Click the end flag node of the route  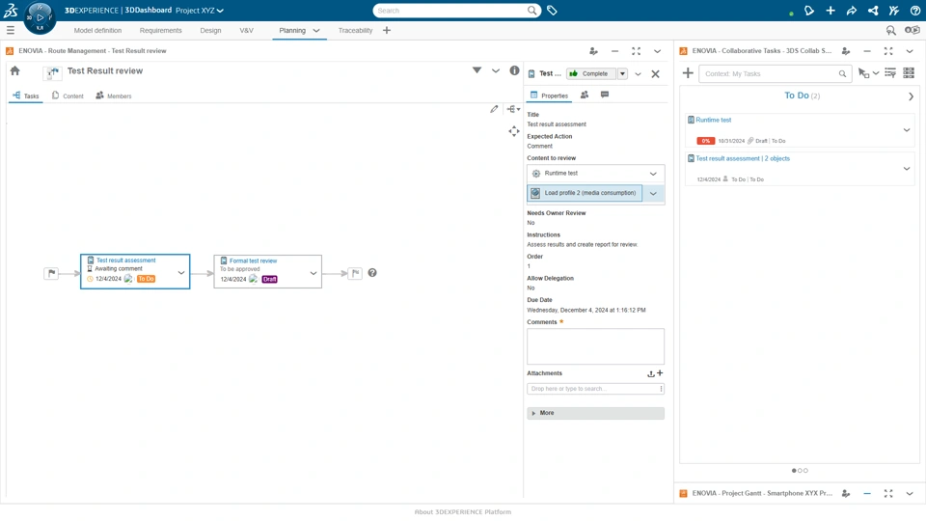click(355, 273)
